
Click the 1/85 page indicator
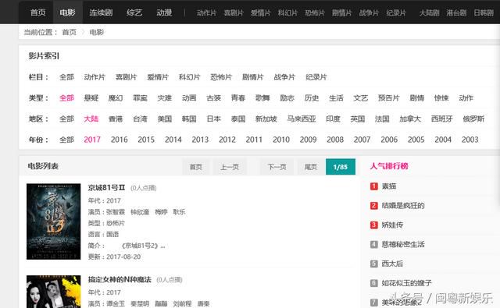pos(341,167)
